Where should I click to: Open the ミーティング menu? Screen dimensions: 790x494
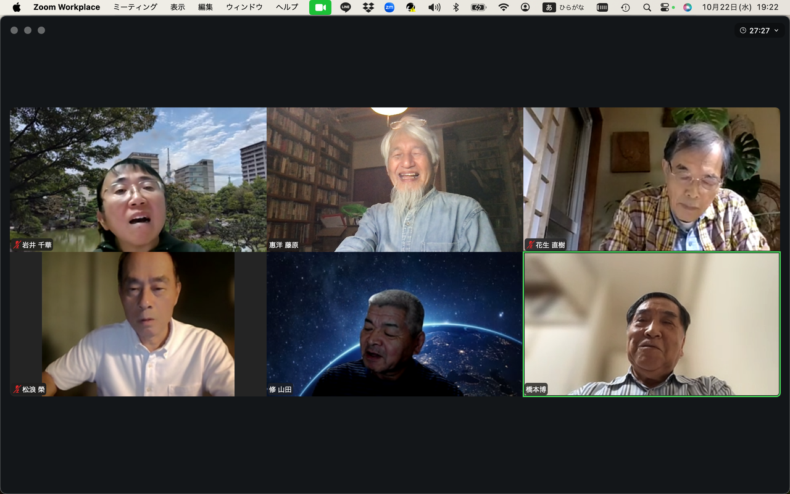(135, 7)
